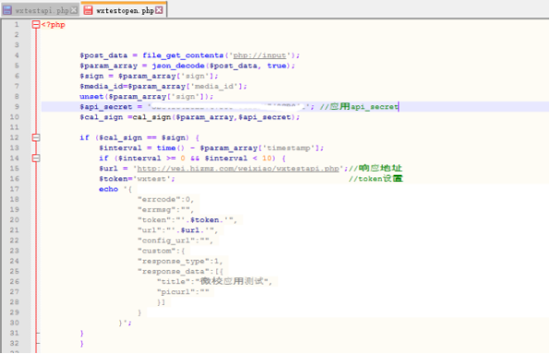Click the "response_type":1 text
Viewport: 550px width, 354px height.
point(177,261)
